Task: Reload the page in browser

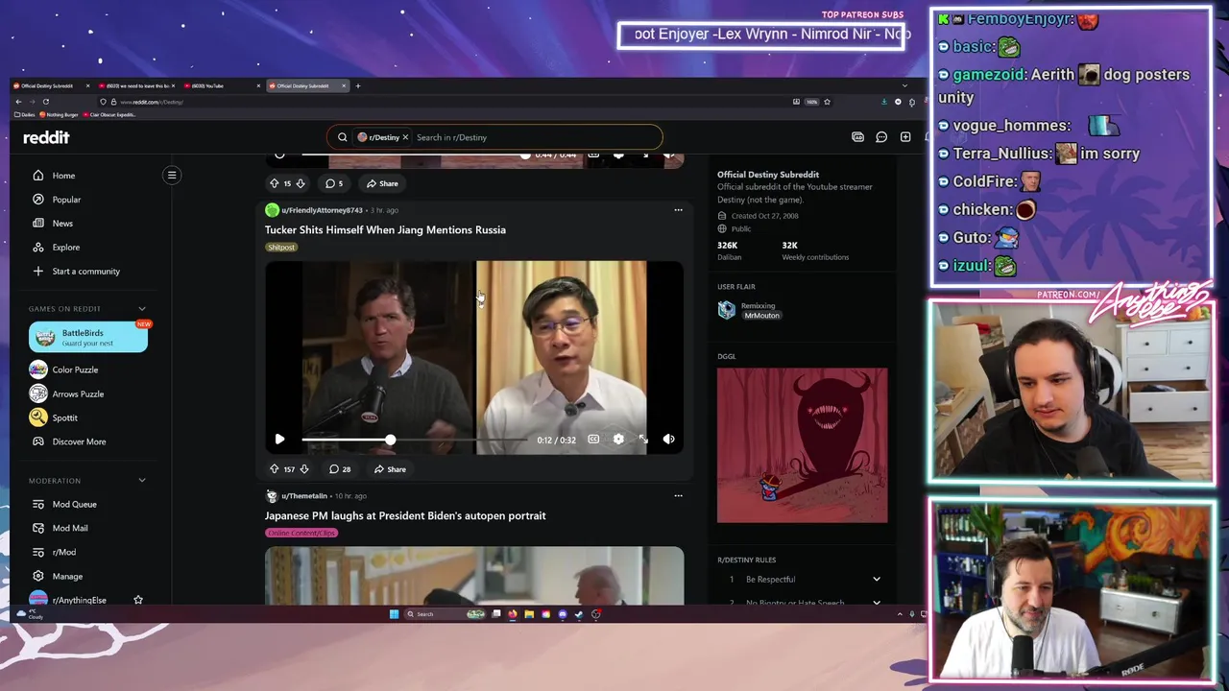Action: click(x=45, y=102)
